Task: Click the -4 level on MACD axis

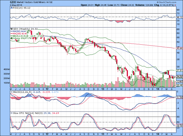Action: click(178, 108)
